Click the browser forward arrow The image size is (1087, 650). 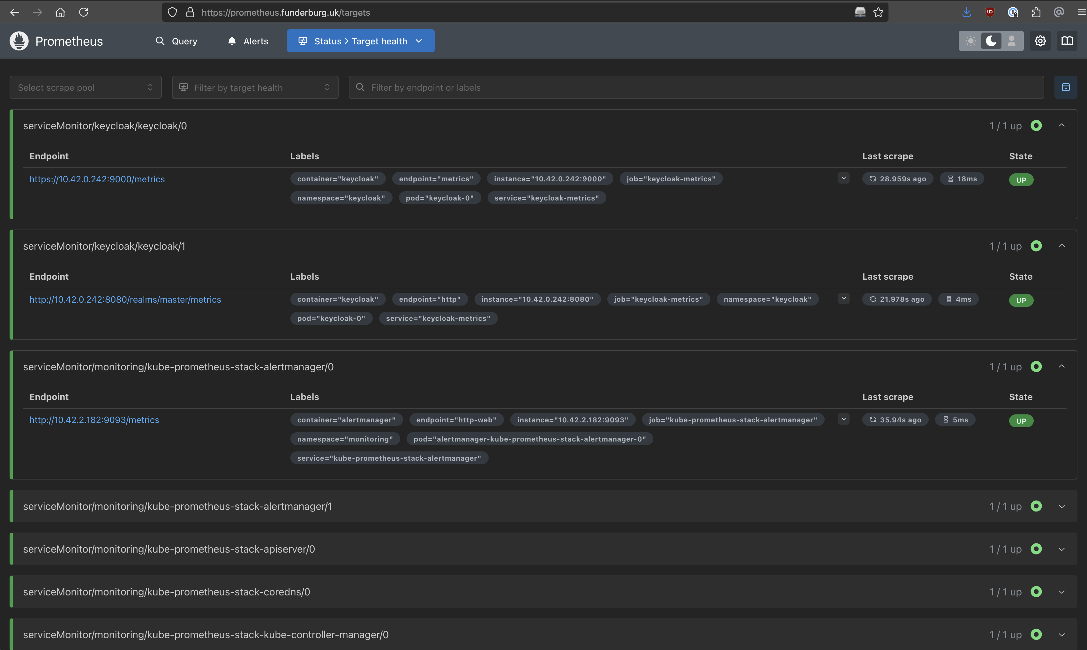click(x=38, y=12)
